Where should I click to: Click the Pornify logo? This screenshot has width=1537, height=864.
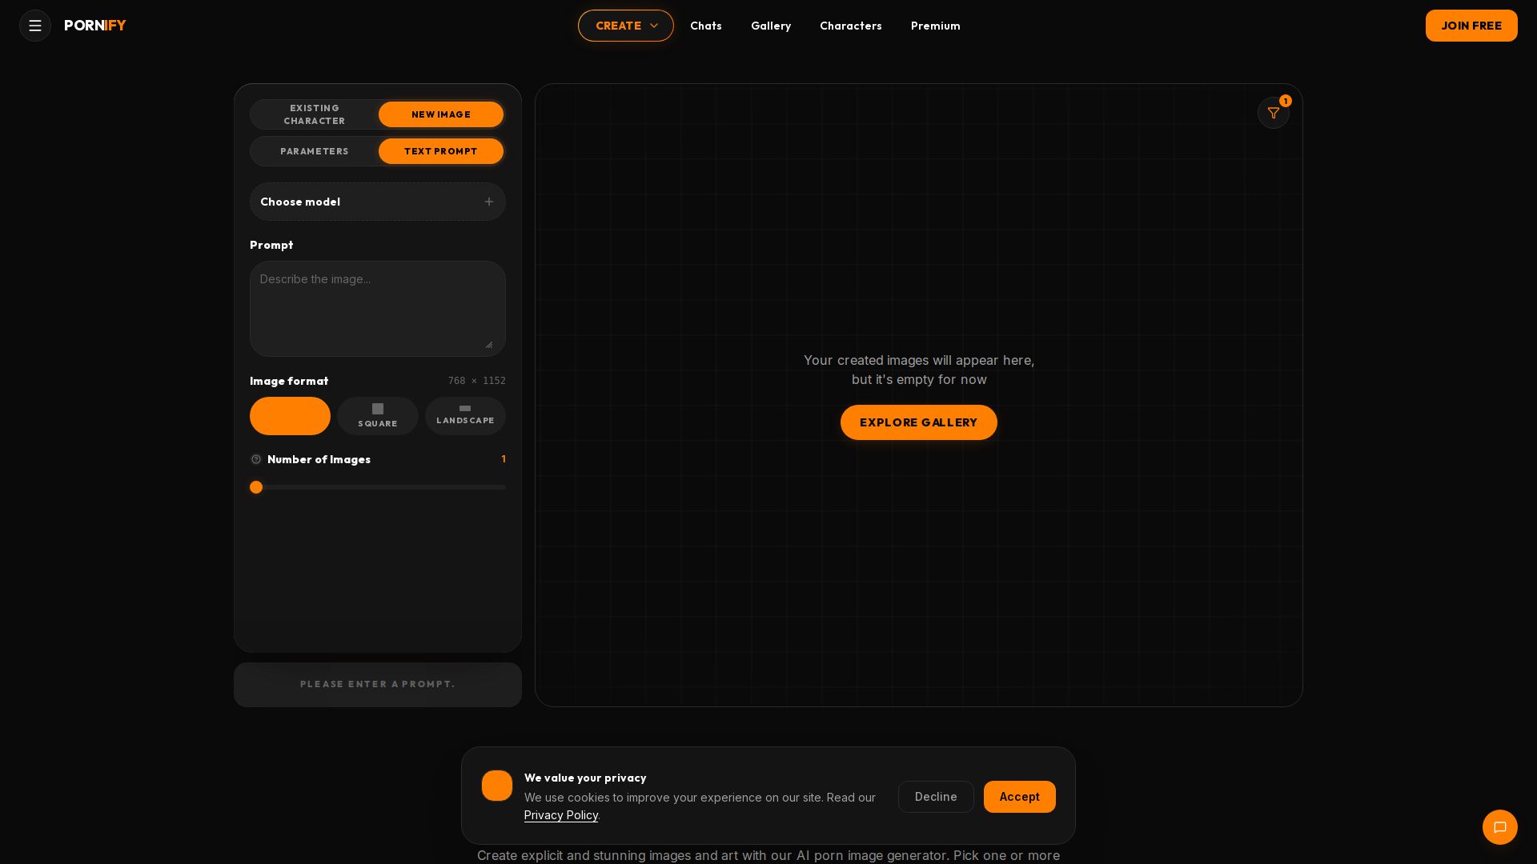95,26
